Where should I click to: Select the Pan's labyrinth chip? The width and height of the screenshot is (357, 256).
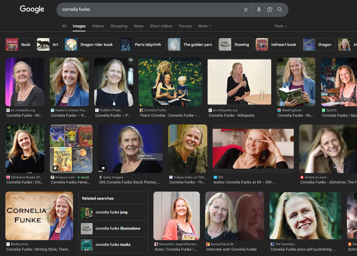click(x=142, y=45)
